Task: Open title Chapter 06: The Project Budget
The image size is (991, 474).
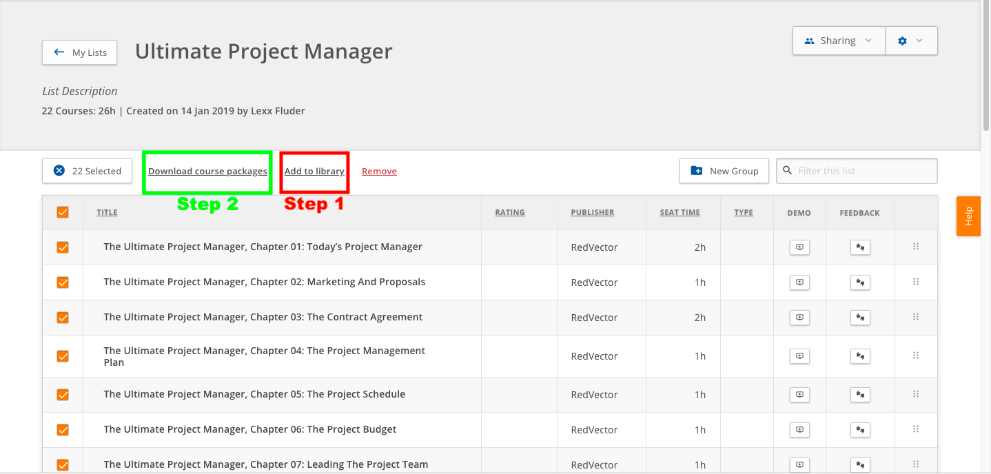Action: tap(250, 429)
